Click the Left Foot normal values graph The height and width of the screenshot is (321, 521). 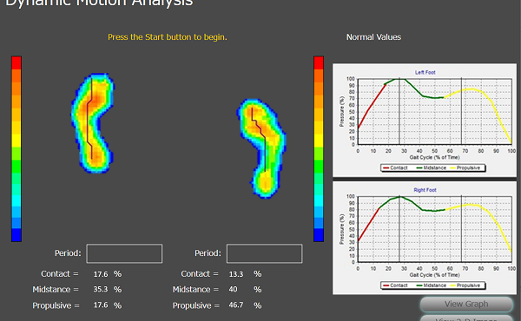[425, 121]
